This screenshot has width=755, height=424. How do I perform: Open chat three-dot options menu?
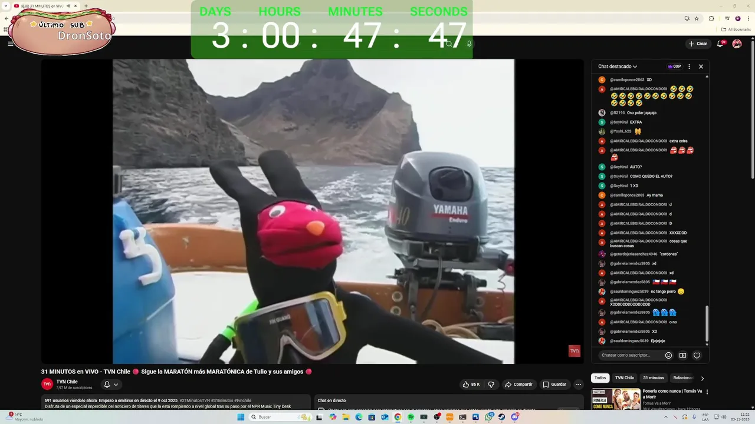(689, 67)
